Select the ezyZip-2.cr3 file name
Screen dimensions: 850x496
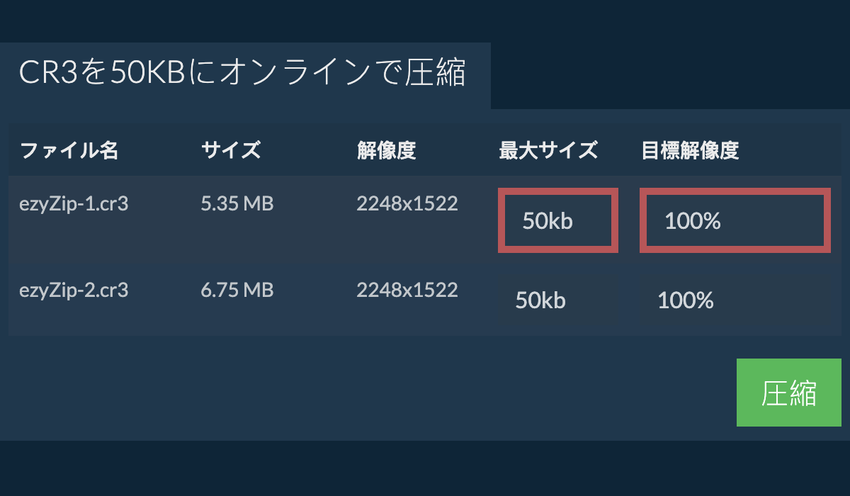click(74, 291)
